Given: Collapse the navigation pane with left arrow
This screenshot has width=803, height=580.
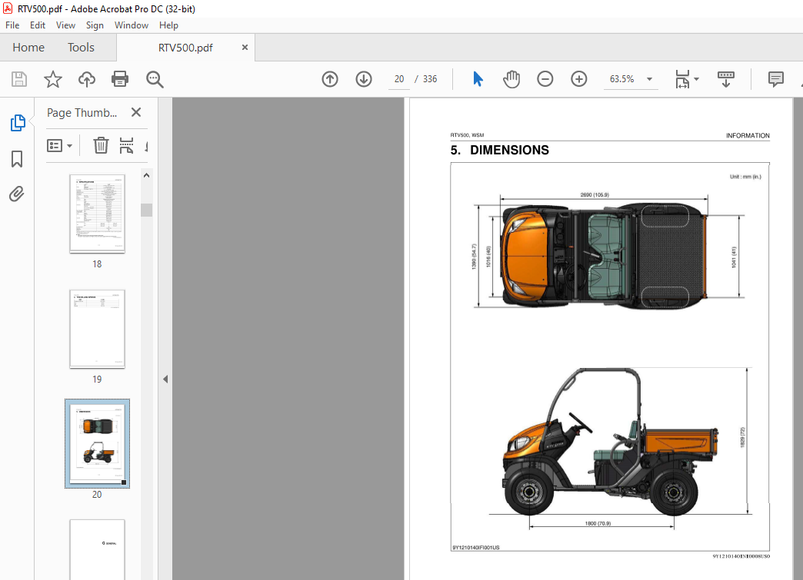Looking at the screenshot, I should click(x=165, y=379).
